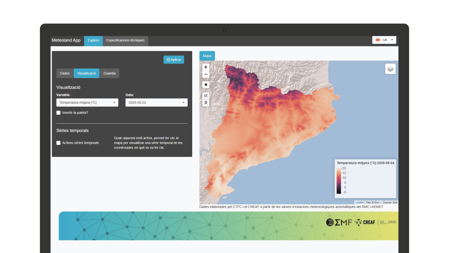Select the draw polygon tool
Image resolution: width=449 pixels, height=253 pixels.
(x=206, y=85)
